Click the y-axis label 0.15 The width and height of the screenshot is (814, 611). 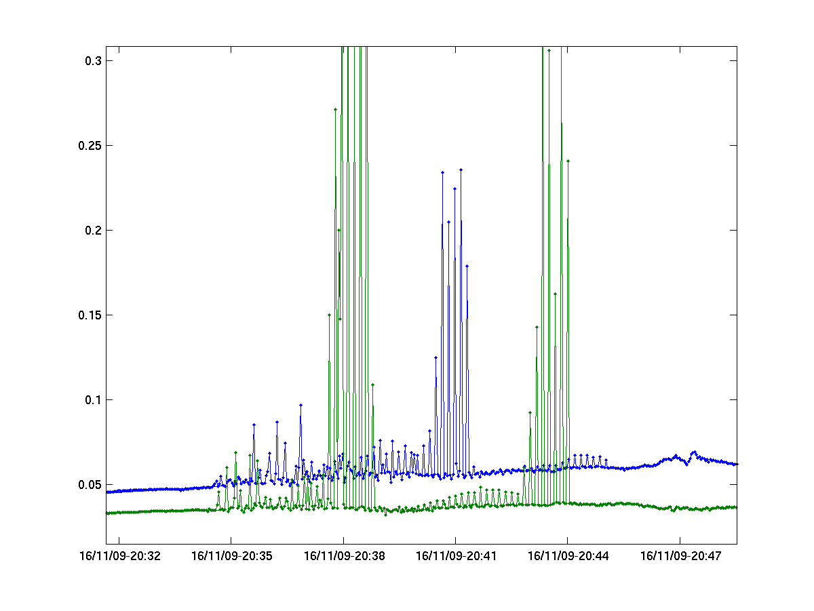click(89, 315)
